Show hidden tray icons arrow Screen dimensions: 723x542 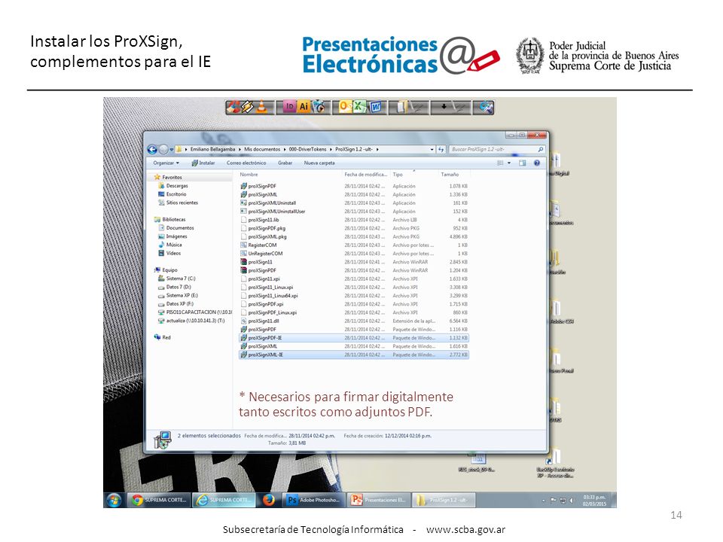tap(544, 501)
